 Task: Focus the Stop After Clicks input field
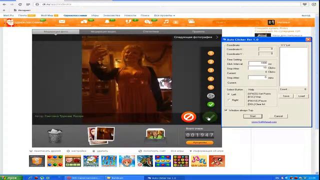tap(258, 68)
